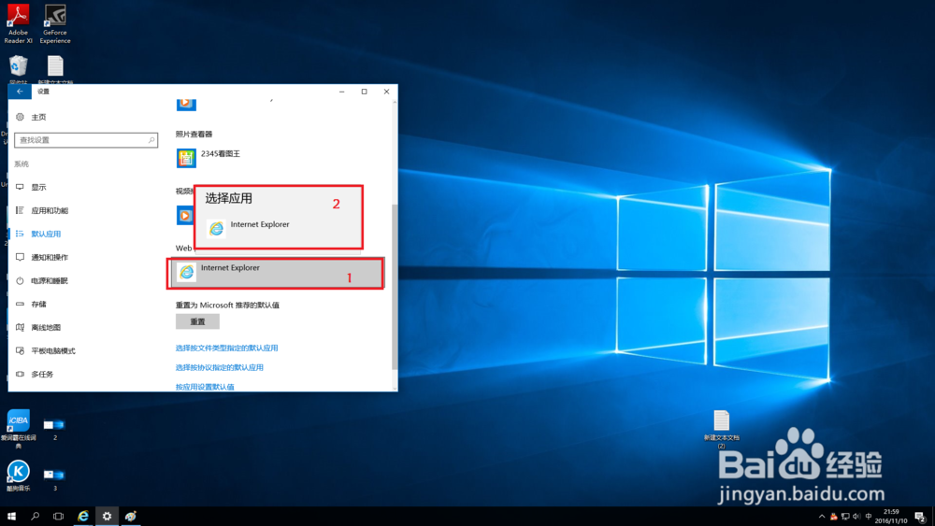Click the QQ penguin tray icon
Image resolution: width=935 pixels, height=526 pixels.
coord(834,517)
